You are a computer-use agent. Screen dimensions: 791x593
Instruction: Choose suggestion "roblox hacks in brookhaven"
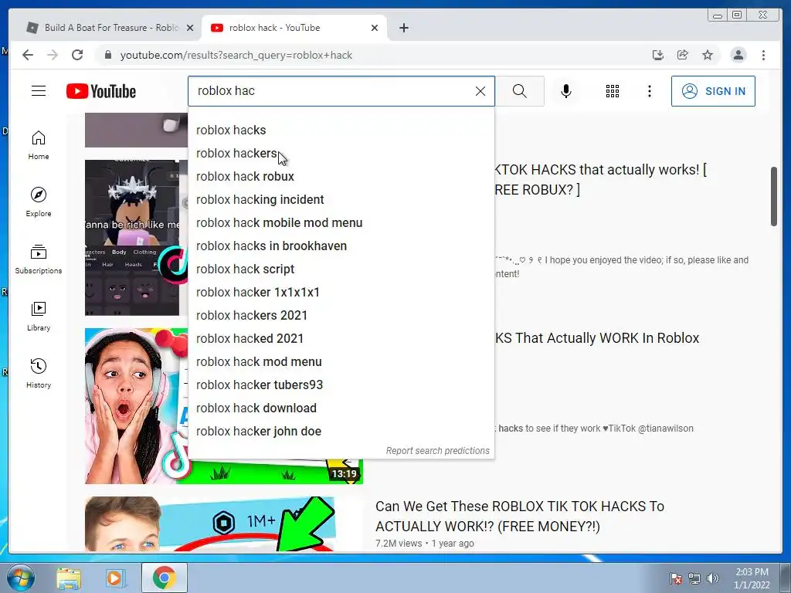tap(341, 246)
